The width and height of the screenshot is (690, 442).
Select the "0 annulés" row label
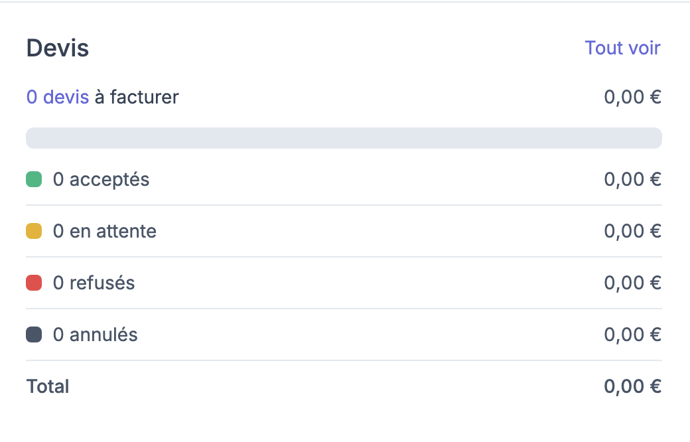pos(95,334)
